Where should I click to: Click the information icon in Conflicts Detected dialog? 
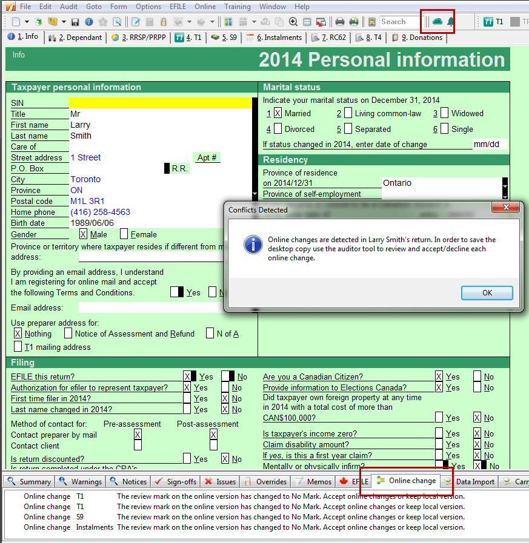pyautogui.click(x=253, y=245)
